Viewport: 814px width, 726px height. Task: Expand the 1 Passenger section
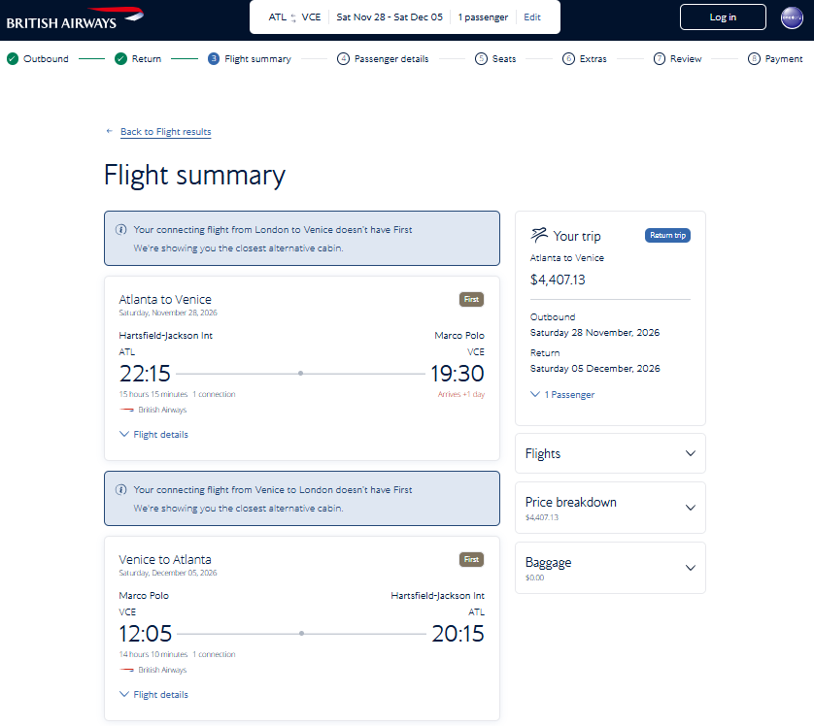pos(562,395)
